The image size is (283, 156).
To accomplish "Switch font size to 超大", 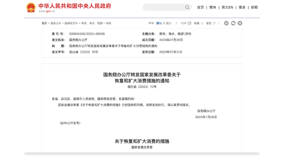I will pos(169,23).
